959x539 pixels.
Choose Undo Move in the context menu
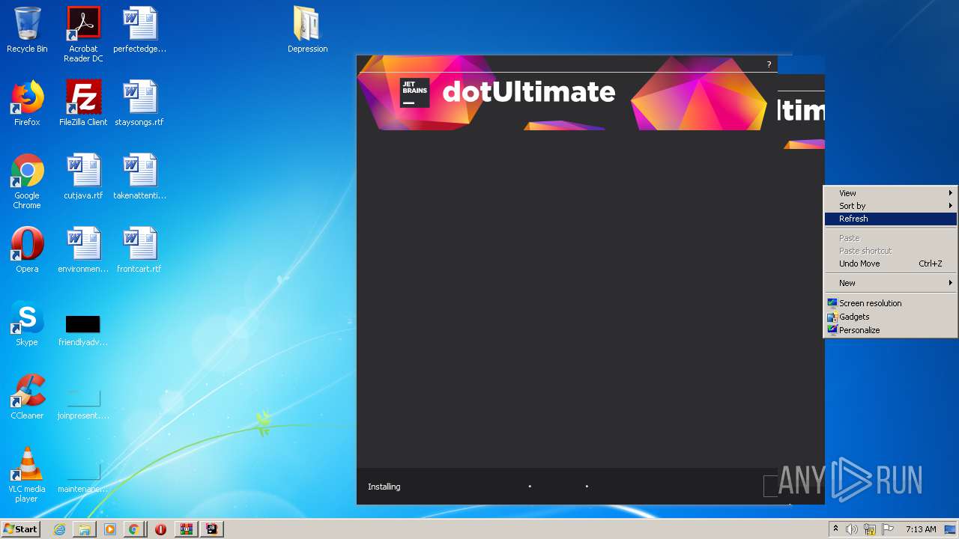click(x=890, y=264)
